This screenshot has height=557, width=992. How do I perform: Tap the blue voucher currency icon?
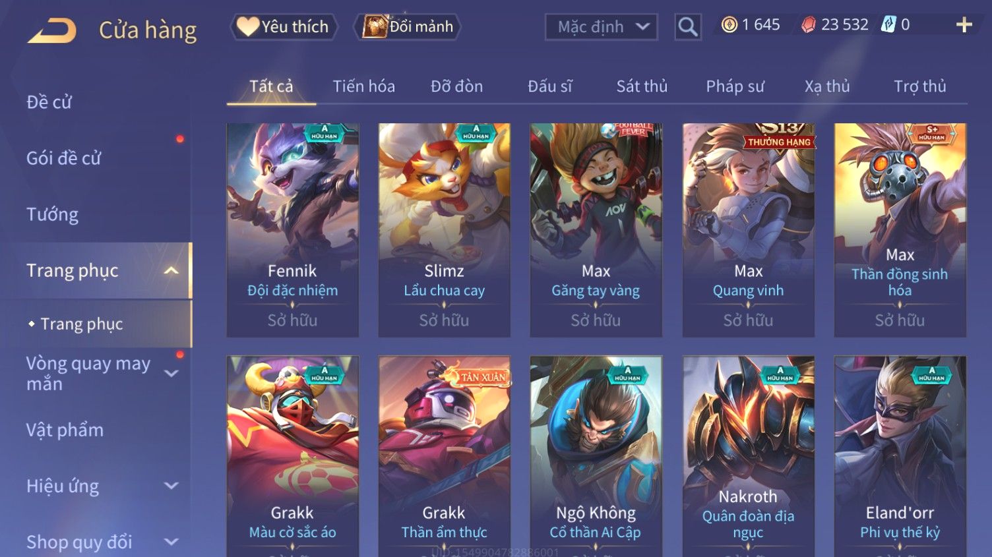click(888, 25)
